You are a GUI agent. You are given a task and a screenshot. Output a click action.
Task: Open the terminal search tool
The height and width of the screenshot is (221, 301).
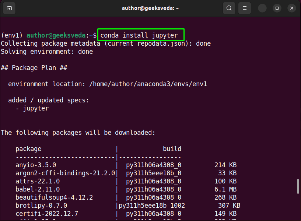(229, 8)
